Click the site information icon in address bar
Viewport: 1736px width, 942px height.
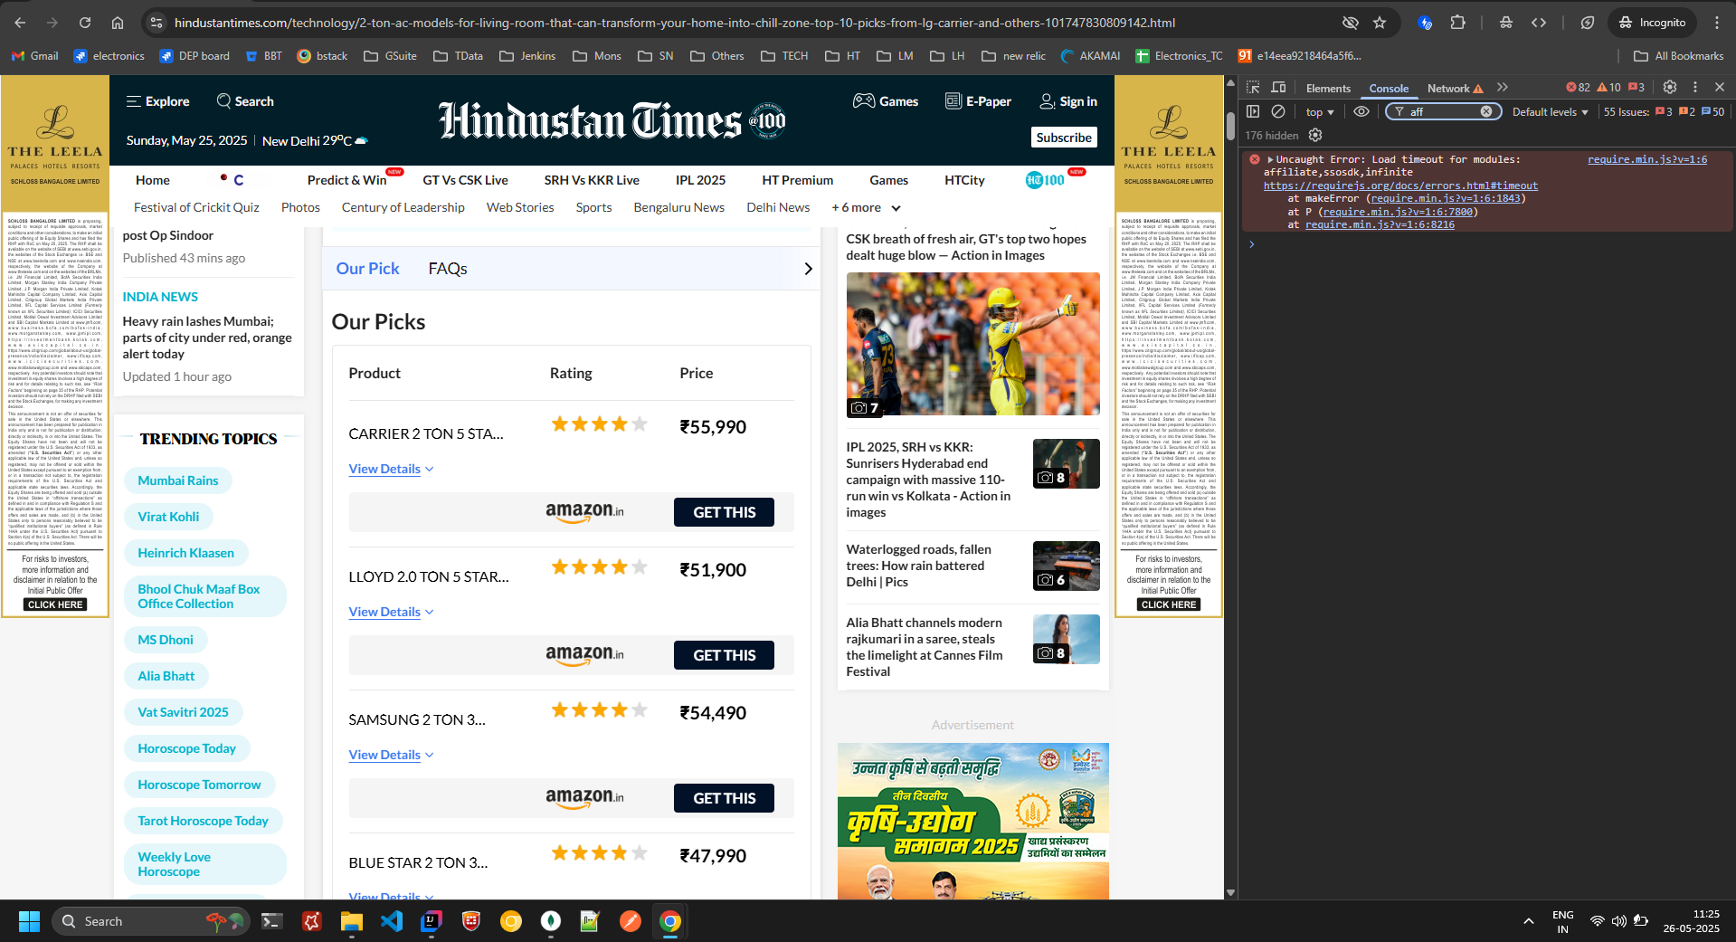[x=156, y=23]
